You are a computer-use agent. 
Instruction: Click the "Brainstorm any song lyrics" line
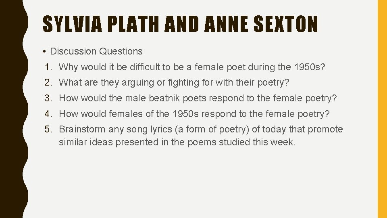click(201, 129)
